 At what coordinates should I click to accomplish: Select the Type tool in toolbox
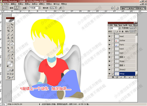pos(12,48)
